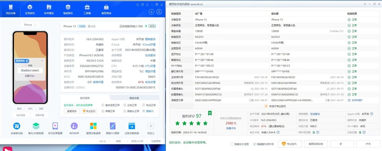Click the skin (shirt) icon in title bar
This screenshot has width=382, height=151.
point(138,5)
